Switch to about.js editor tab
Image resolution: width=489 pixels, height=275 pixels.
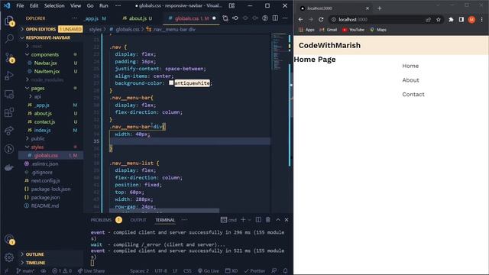point(138,18)
